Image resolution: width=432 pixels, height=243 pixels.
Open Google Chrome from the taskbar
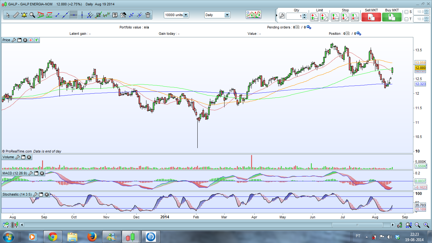[52, 236]
